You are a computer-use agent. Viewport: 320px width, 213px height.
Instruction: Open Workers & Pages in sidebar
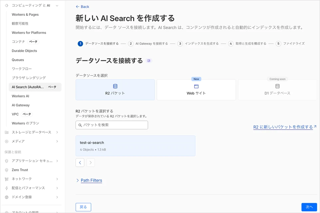point(25,15)
